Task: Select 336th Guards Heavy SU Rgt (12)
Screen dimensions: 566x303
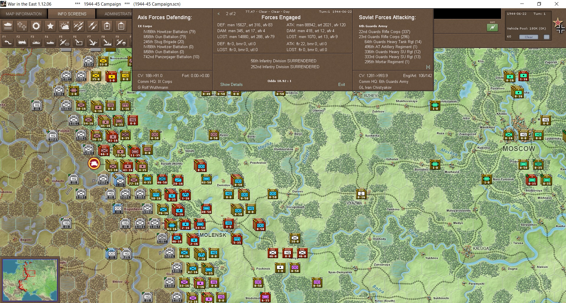Action: click(393, 52)
